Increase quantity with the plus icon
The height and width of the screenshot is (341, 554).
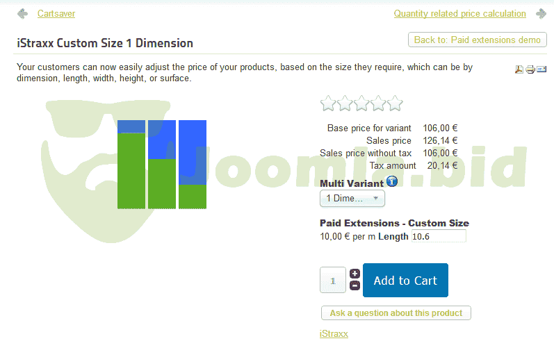[355, 274]
